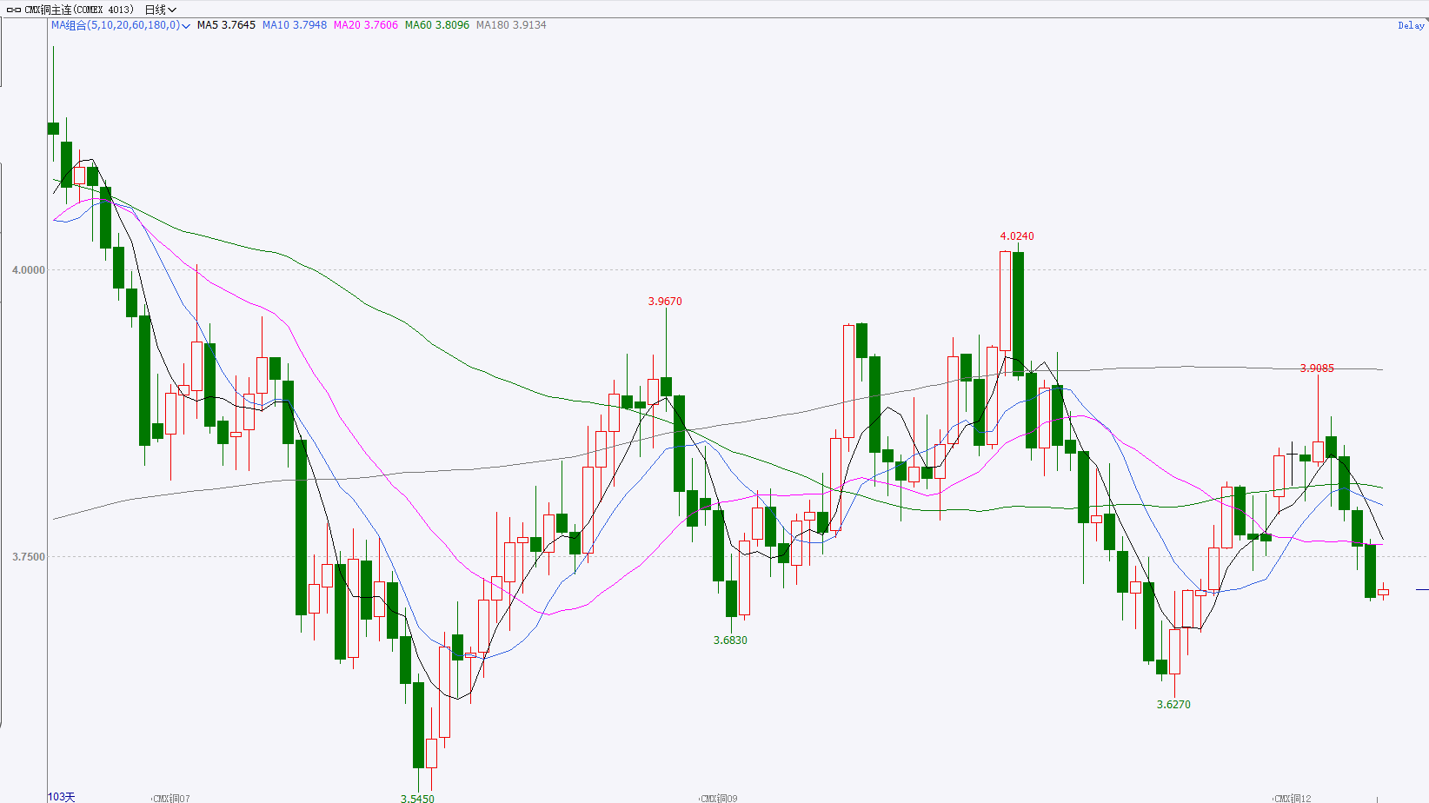1429x803 pixels.
Task: Click the CMX铜主连(COMEX 4013) chart title
Action: click(79, 10)
